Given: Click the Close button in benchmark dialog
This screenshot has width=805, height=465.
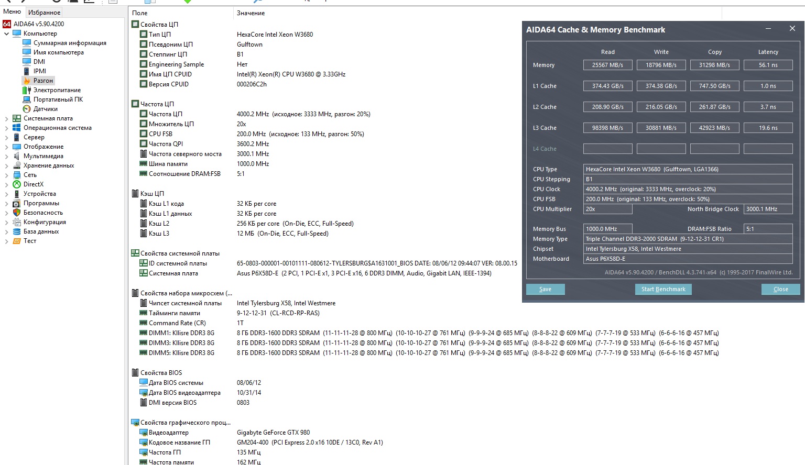Looking at the screenshot, I should 781,289.
